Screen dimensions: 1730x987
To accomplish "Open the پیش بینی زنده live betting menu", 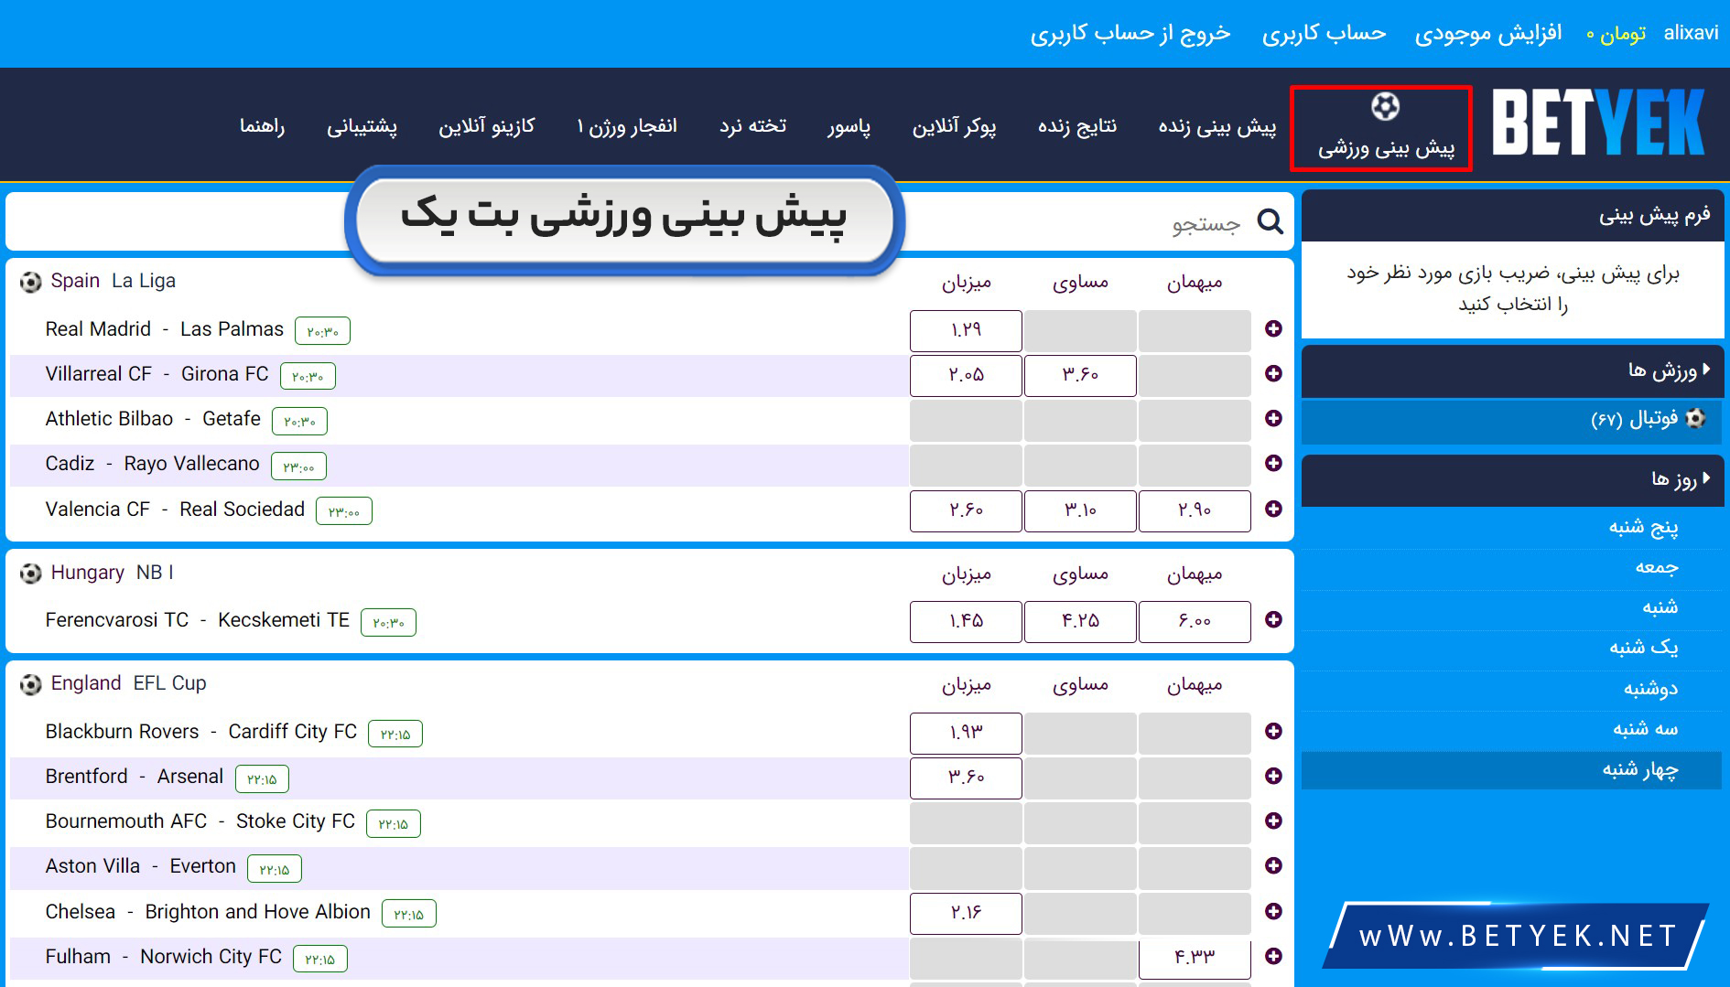I will (1217, 126).
